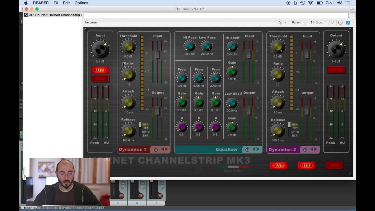Viewport: 375px width, 211px height.
Task: Click the pin icon in FX window title bar
Action: pos(352,9)
